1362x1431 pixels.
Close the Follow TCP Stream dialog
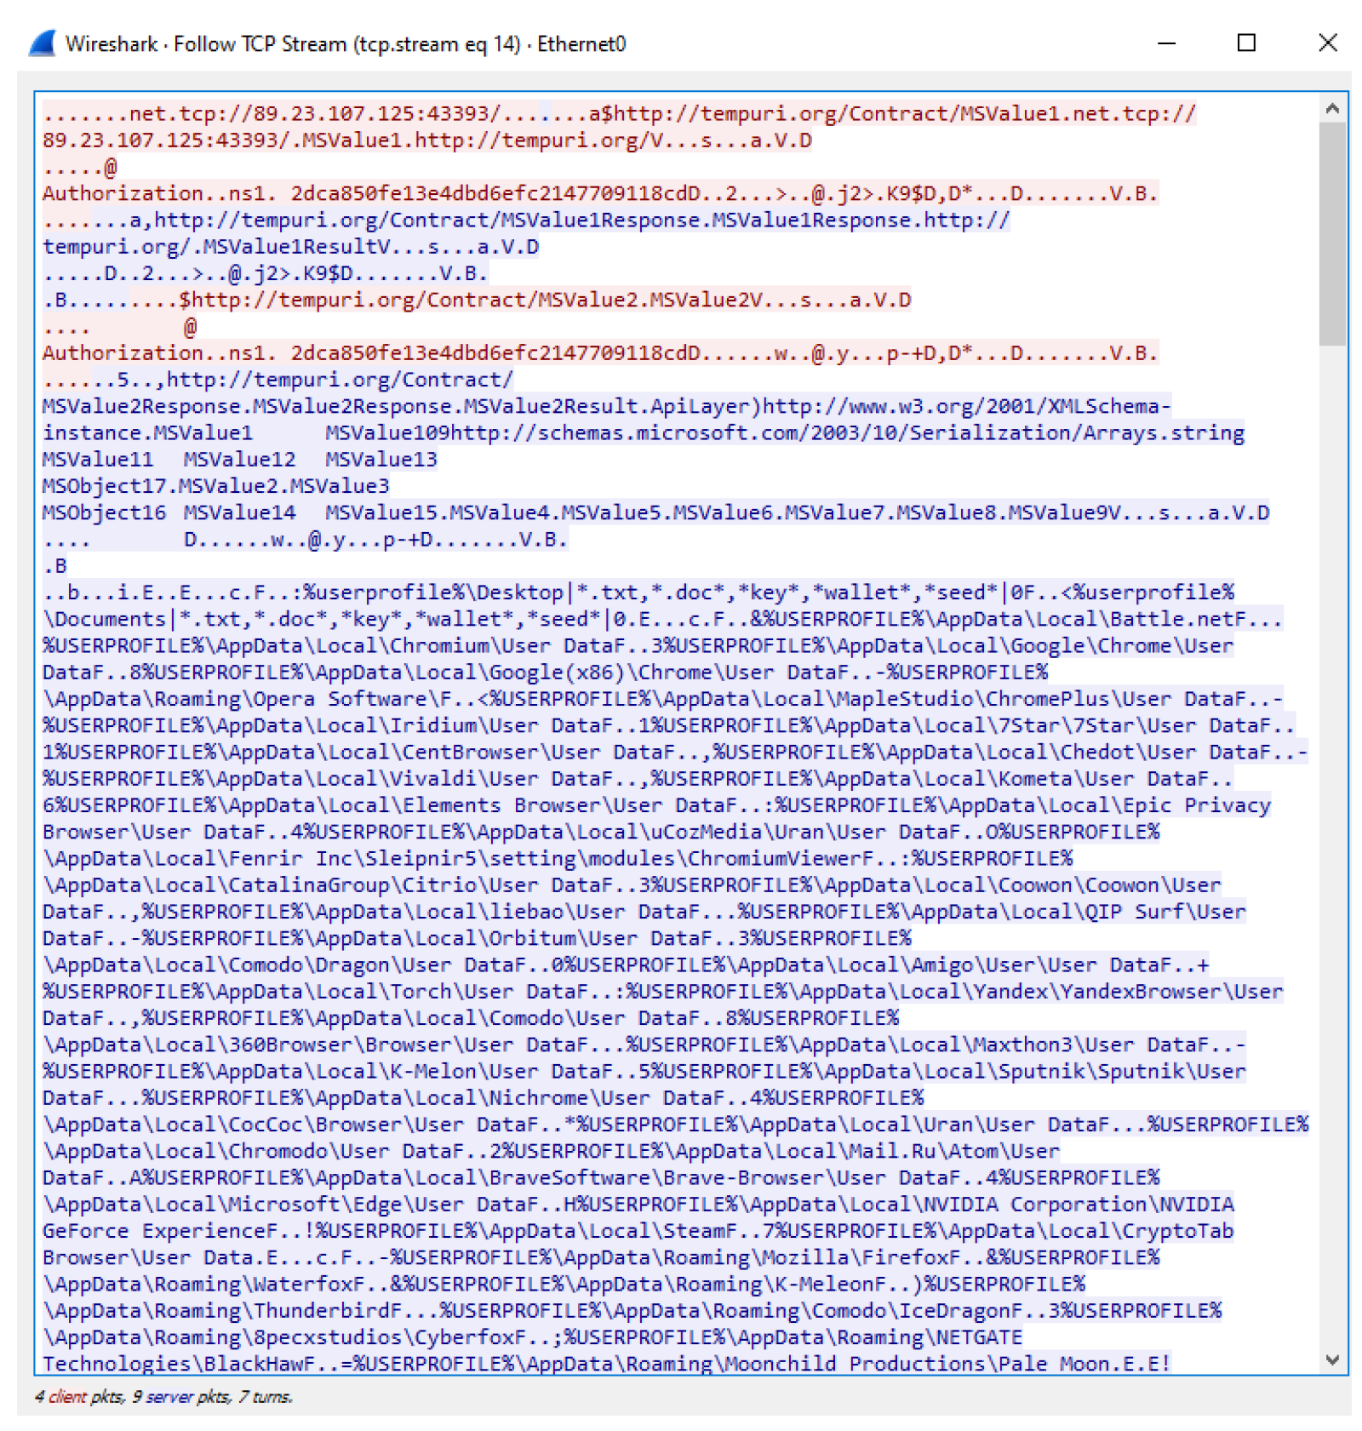pos(1326,43)
